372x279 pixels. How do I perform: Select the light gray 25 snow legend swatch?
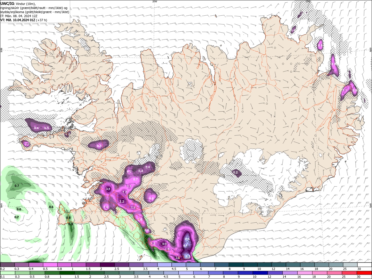350,265
